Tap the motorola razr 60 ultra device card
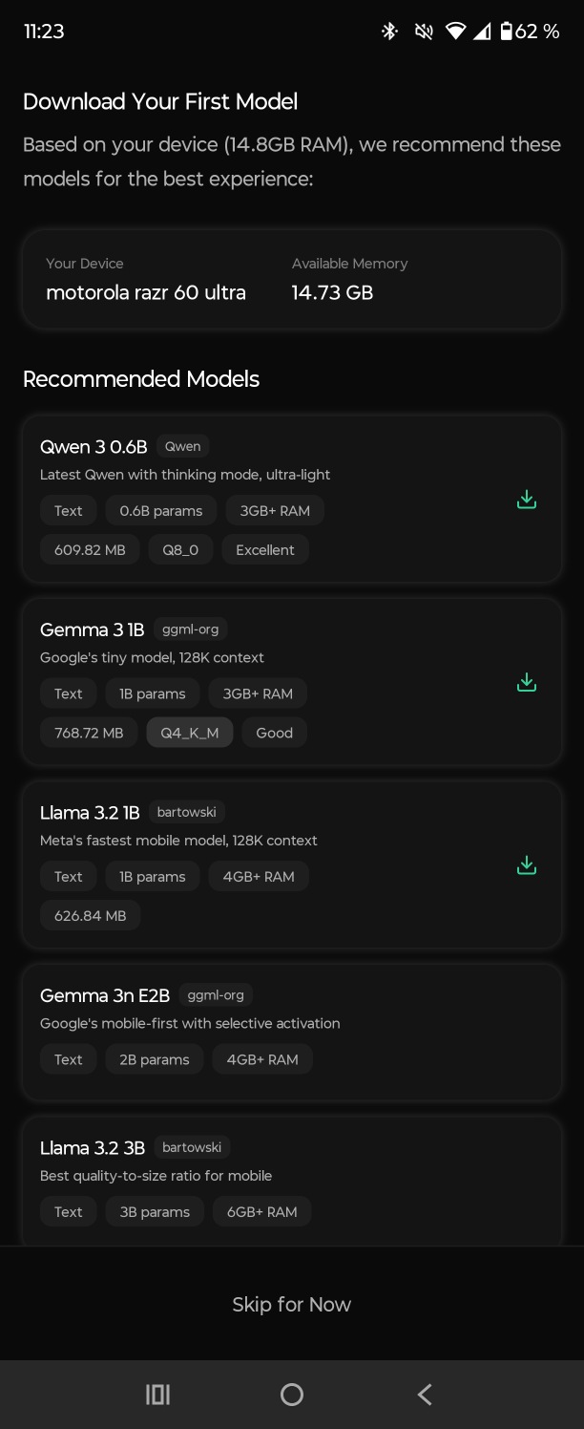This screenshot has height=1429, width=584. [292, 279]
